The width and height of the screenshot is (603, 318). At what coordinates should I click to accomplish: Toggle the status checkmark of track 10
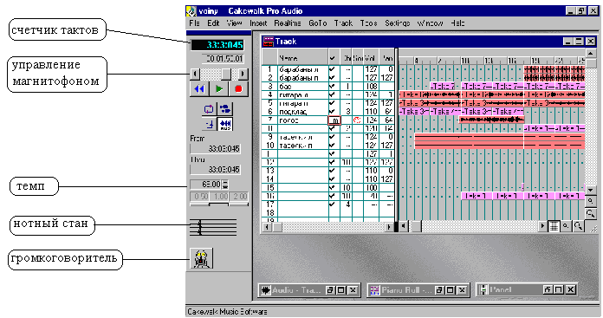coord(332,146)
